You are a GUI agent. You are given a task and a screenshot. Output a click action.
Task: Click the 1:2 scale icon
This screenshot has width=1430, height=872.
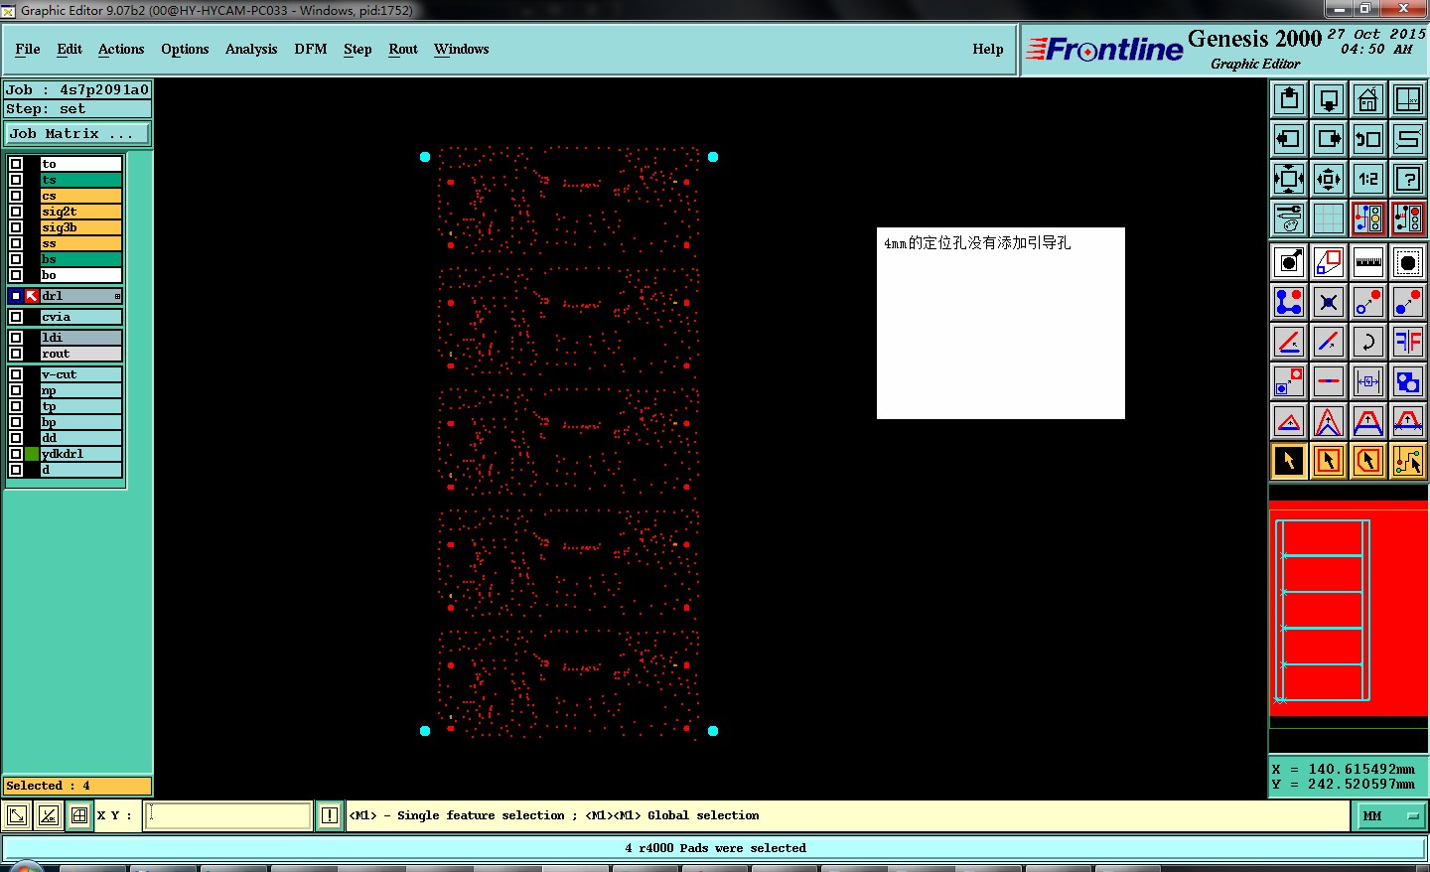click(1368, 179)
